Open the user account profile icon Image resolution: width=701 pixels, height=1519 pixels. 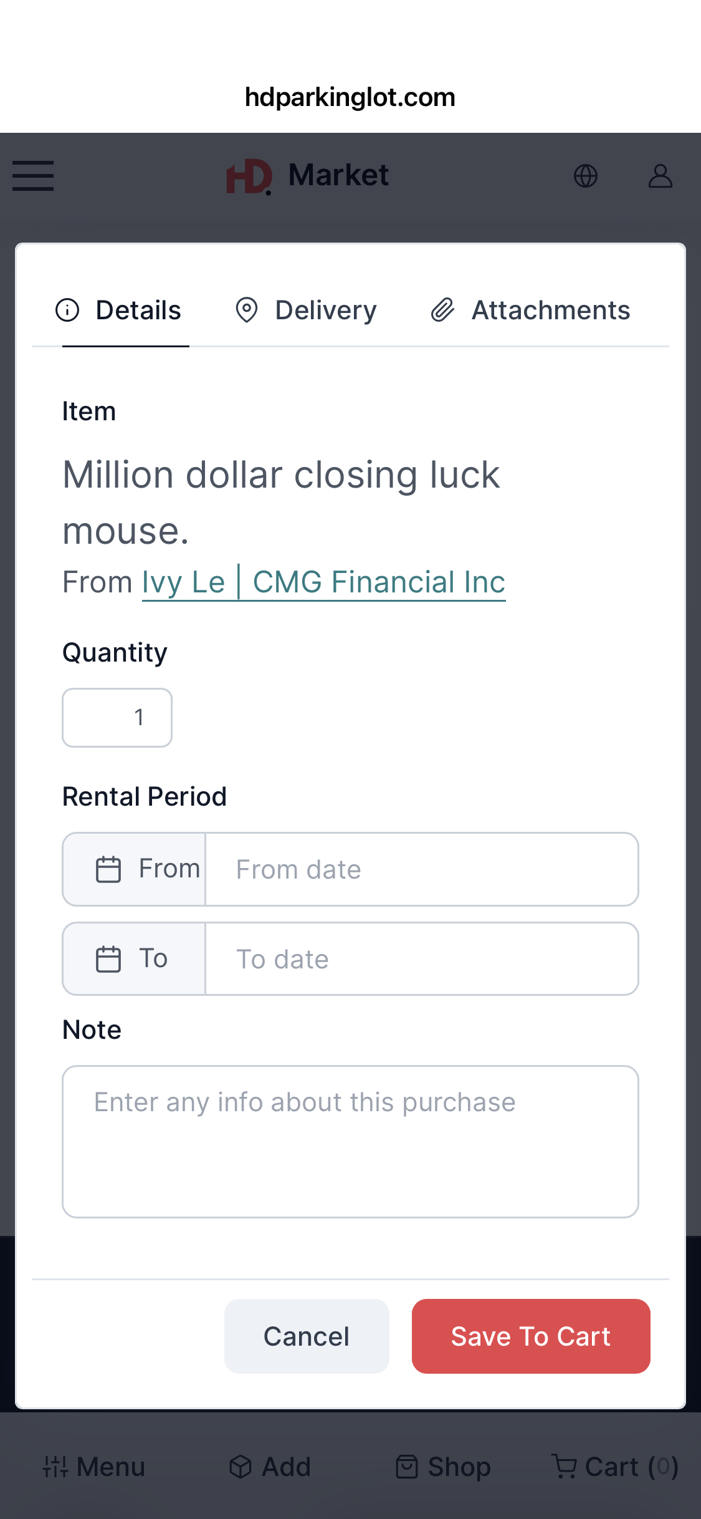coord(660,176)
